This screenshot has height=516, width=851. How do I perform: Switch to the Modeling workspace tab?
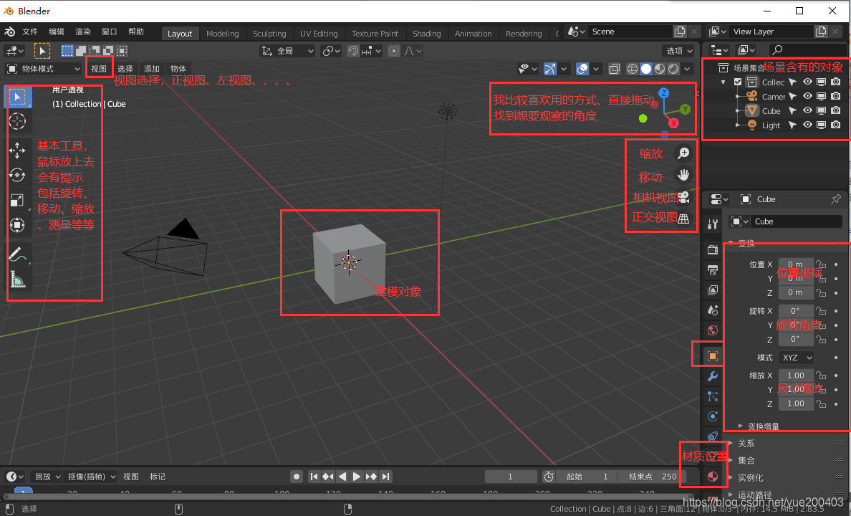223,33
